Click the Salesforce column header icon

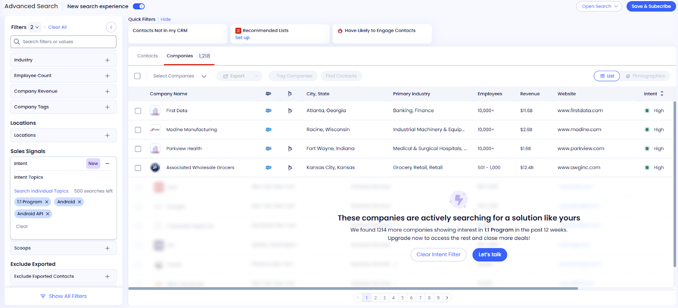(268, 93)
